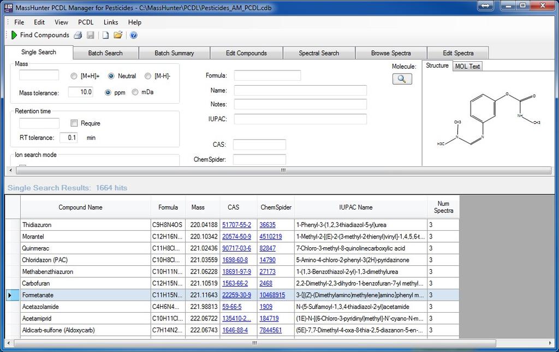Choose ppm mass tolerance unit
559x352 pixels.
coord(108,92)
